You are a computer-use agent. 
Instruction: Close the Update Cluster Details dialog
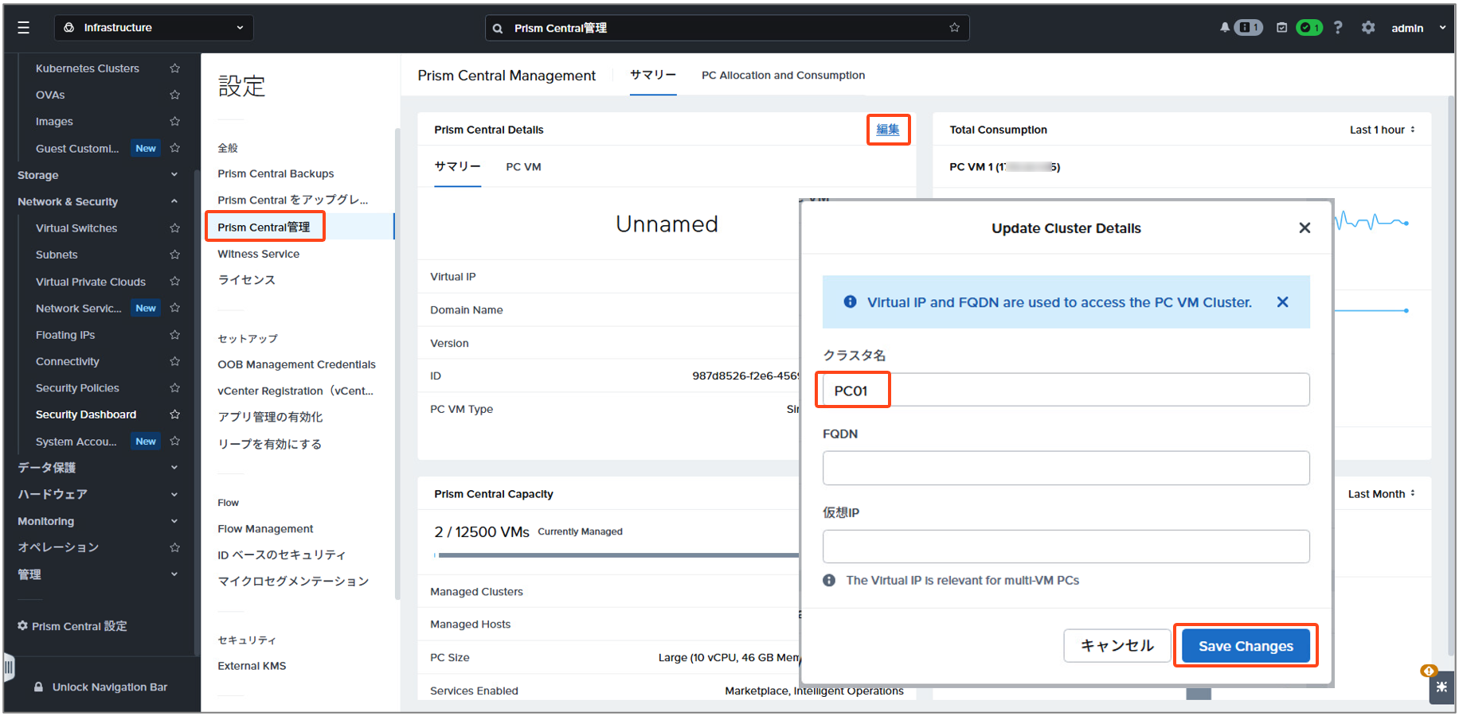pos(1304,228)
